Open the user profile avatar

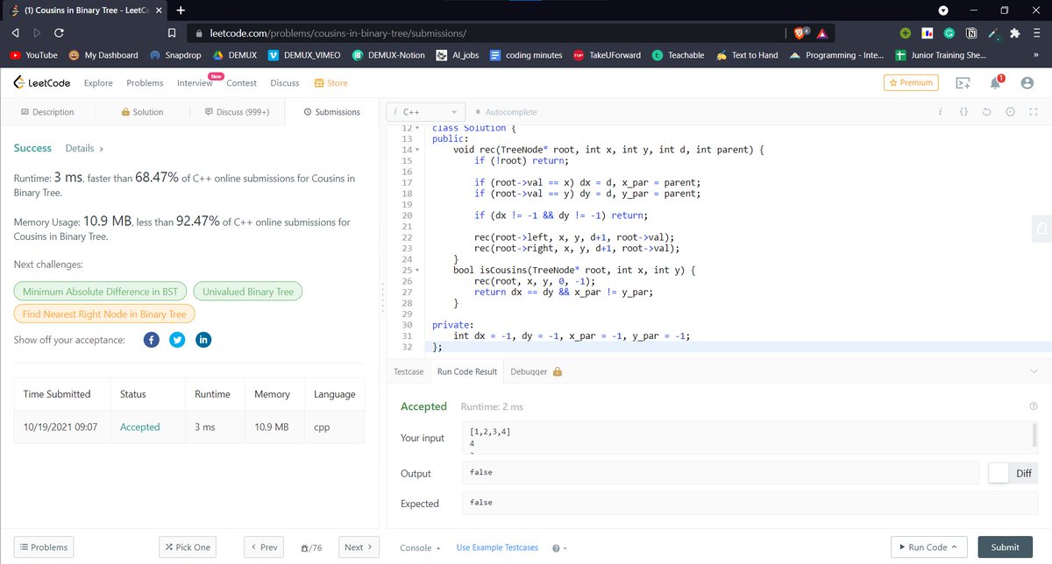tap(1027, 83)
